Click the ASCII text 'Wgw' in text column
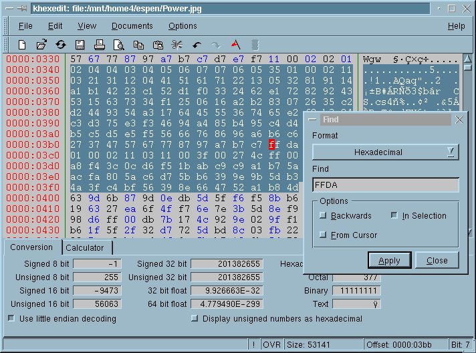 click(x=372, y=60)
